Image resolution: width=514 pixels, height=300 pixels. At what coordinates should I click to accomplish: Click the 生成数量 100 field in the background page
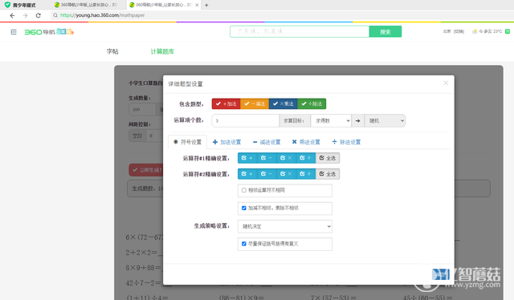[143, 109]
